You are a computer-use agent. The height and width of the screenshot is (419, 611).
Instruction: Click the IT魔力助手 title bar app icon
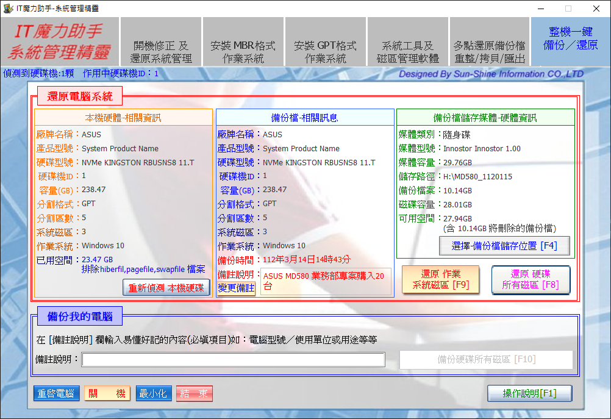(9, 8)
